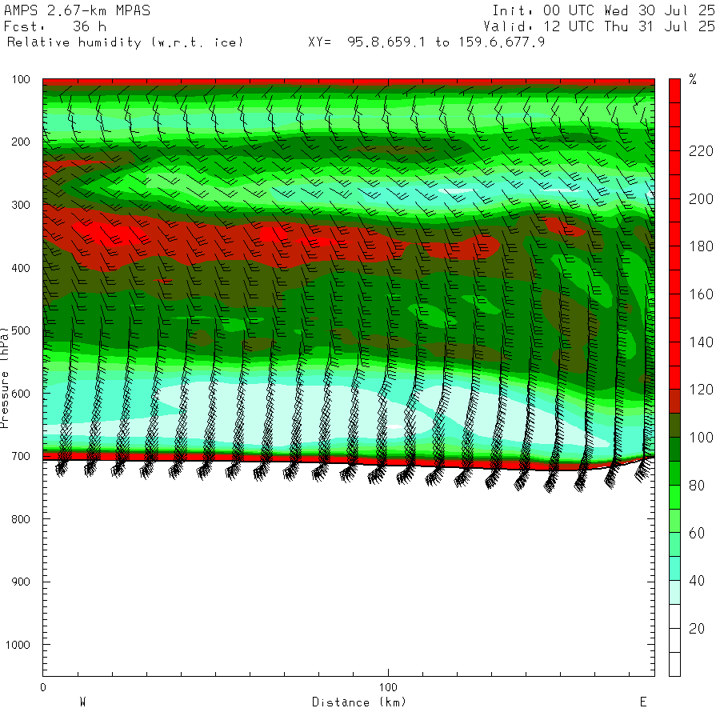The width and height of the screenshot is (720, 720).
Task: Click the "Init: 00 UTC Wed 30 Jul 25" text
Action: click(603, 10)
